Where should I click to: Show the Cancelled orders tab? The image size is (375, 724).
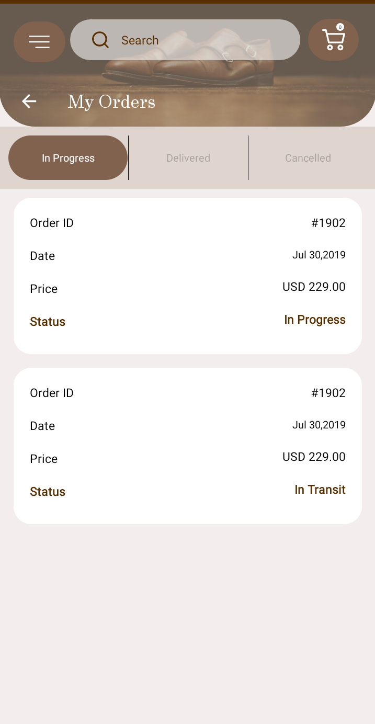(x=308, y=158)
